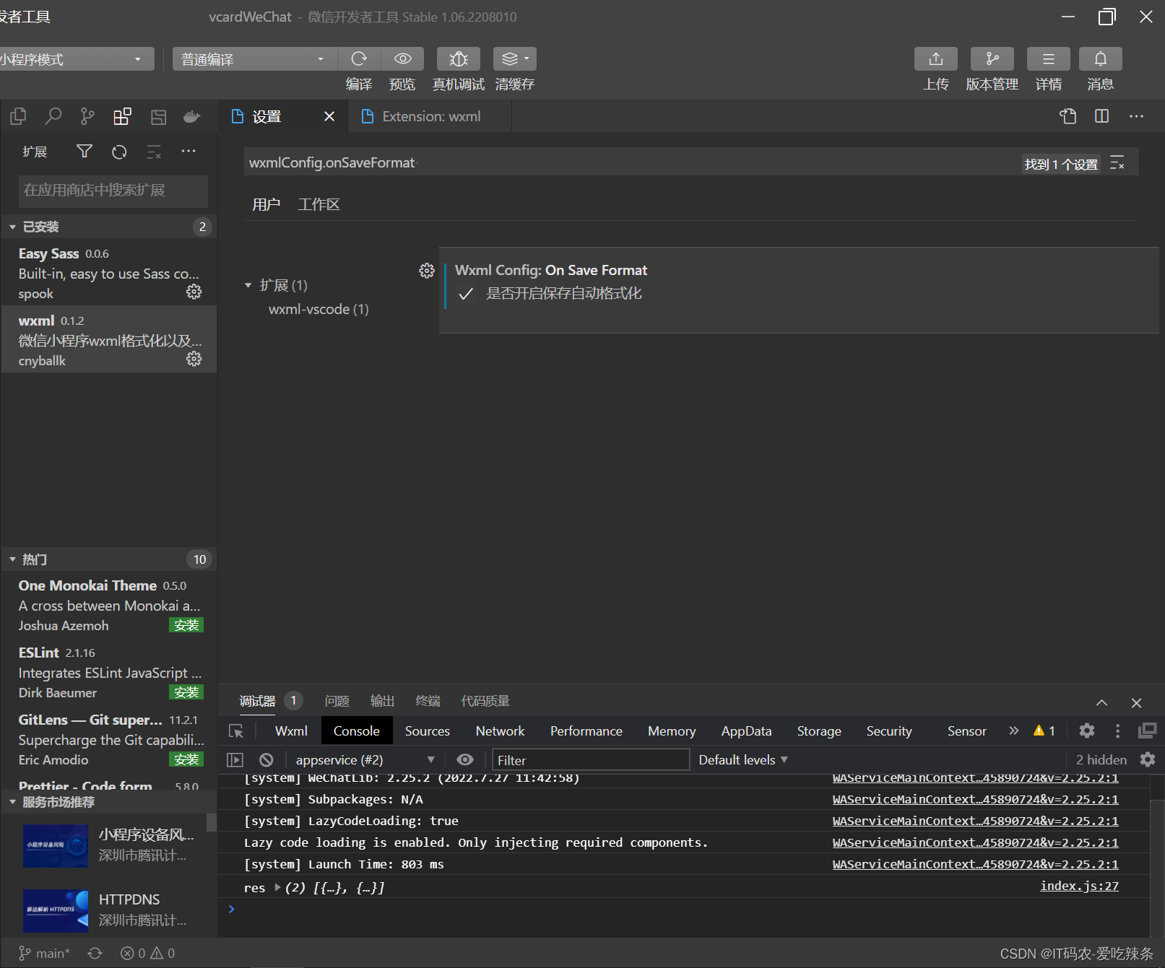Viewport: 1165px width, 968px height.
Task: Open extensions panel more actions ellipsis
Action: point(189,152)
